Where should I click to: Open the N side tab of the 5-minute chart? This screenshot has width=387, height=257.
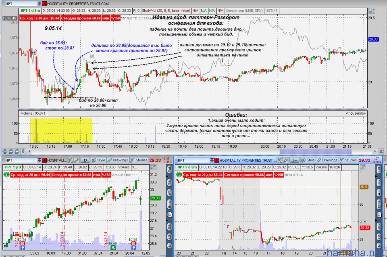(x=379, y=246)
